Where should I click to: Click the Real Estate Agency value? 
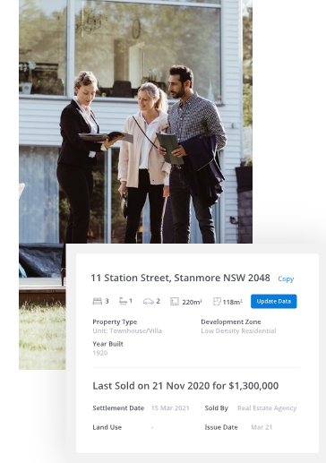[267, 408]
